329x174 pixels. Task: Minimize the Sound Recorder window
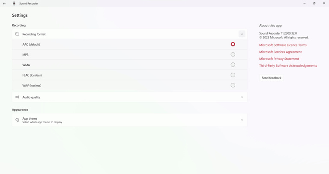304,3
